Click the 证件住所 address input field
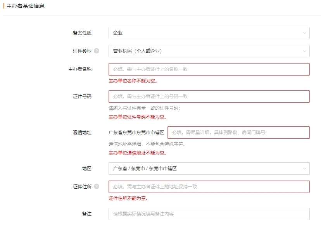The height and width of the screenshot is (229, 321). coord(209,187)
